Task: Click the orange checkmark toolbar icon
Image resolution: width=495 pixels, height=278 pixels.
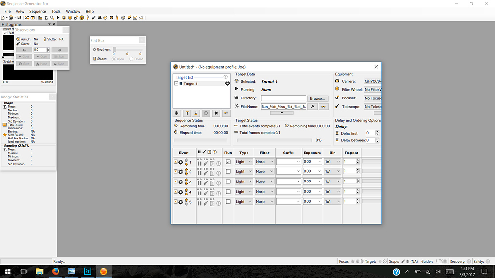Action: coord(129,18)
